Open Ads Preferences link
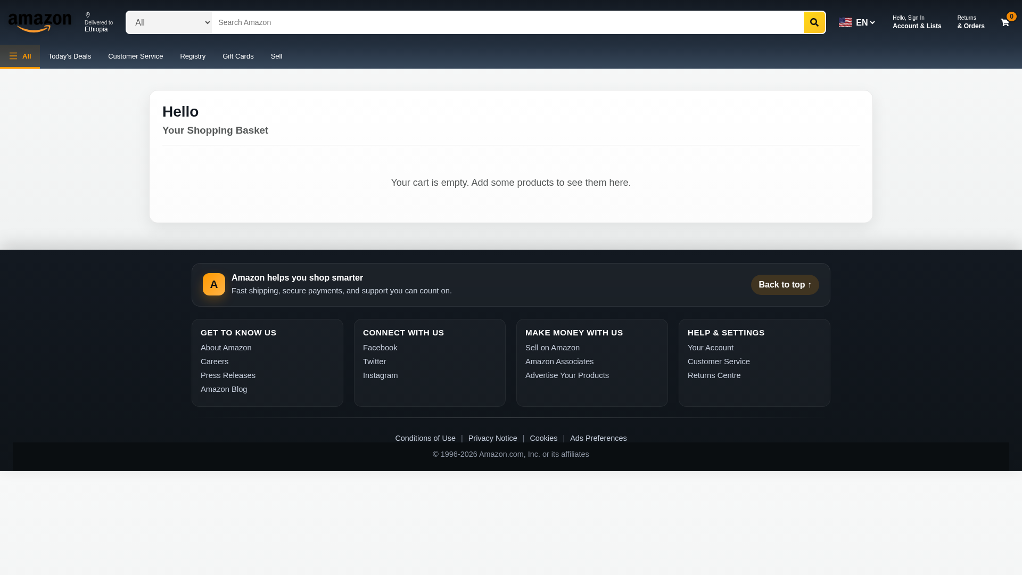 coord(598,438)
